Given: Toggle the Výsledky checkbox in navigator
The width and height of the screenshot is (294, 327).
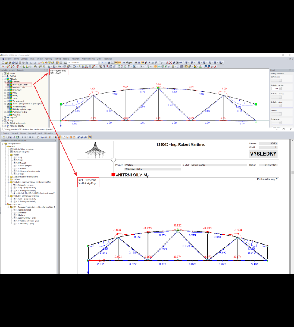Looking at the screenshot, I should (5, 79).
